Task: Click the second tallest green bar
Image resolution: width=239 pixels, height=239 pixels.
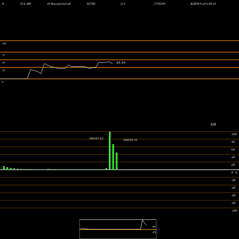Action: 113,157
